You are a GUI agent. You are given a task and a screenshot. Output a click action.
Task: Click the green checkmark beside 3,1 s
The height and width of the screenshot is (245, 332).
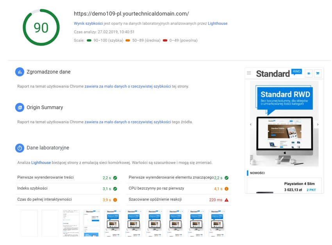[115, 189]
